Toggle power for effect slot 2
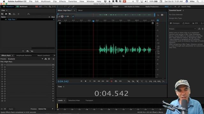This screenshot has height=114, width=204. [x=5, y=67]
